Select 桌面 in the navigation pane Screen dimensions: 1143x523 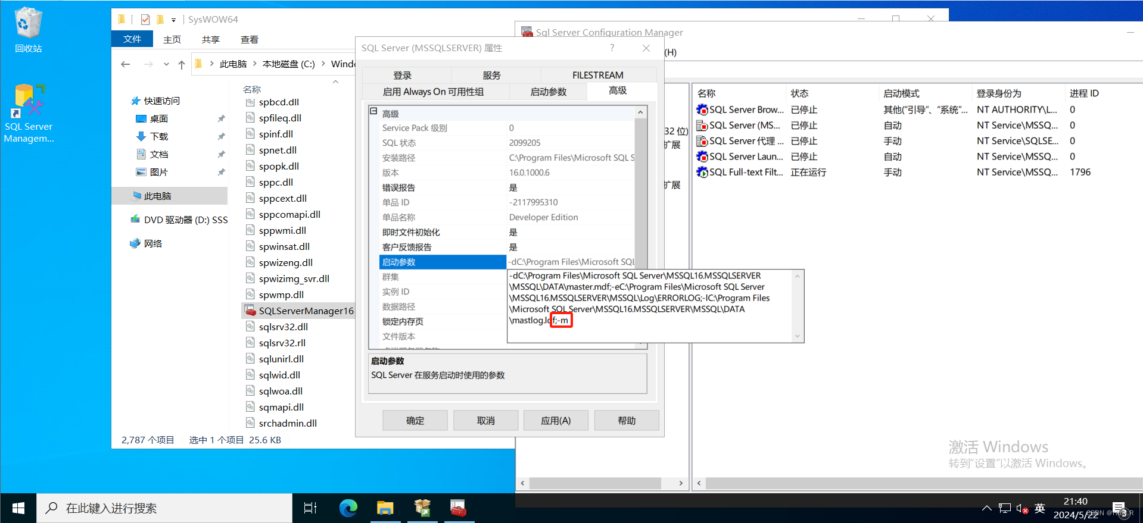pos(158,118)
